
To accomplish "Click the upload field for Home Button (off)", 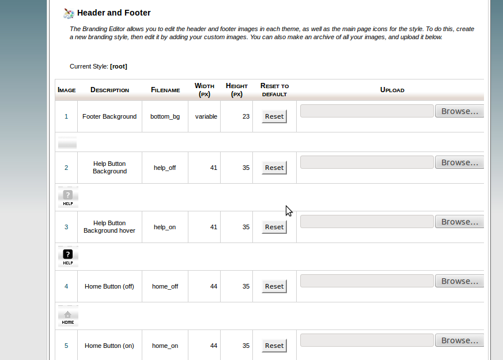I will pos(366,281).
